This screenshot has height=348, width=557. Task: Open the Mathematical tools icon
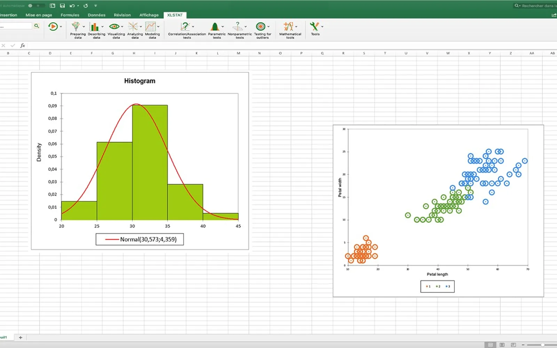[x=288, y=27]
